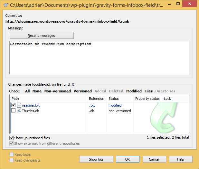Sort the list by Extension column
The width and height of the screenshot is (199, 169).
click(97, 99)
